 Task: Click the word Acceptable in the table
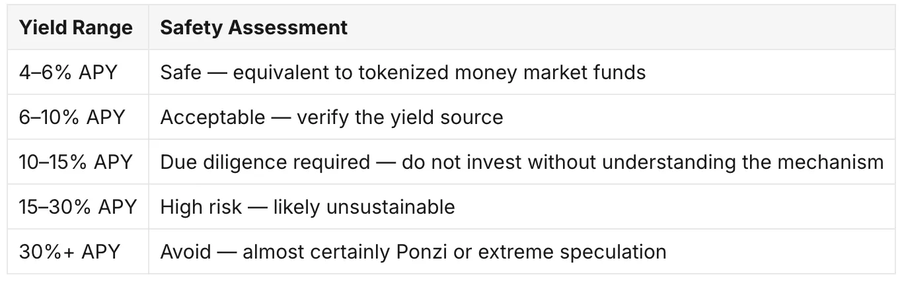(x=211, y=117)
